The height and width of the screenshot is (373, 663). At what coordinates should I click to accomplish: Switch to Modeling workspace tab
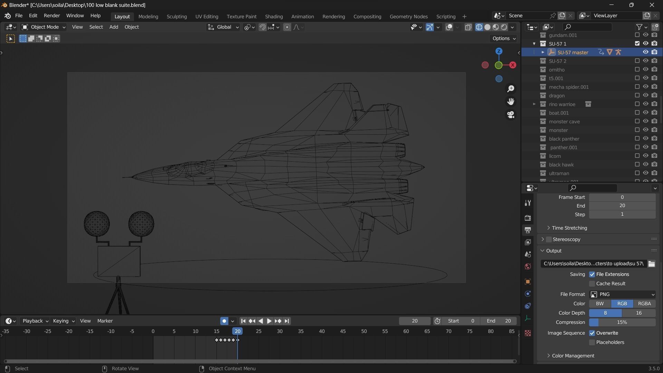(x=148, y=17)
